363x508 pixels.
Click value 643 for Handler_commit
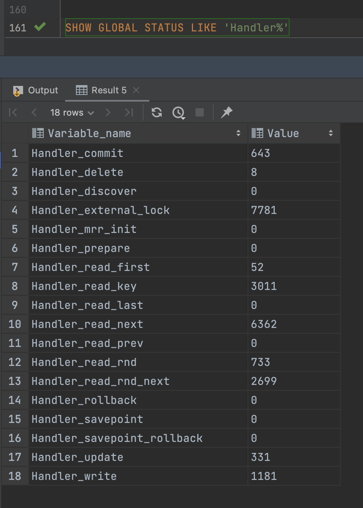coord(294,153)
